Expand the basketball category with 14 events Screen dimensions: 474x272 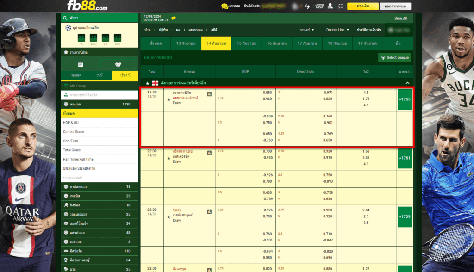(100, 187)
